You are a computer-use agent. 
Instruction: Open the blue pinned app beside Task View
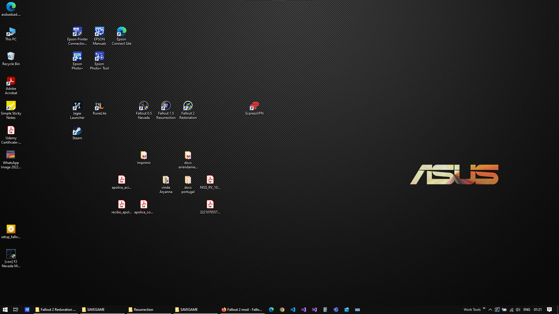tap(27, 310)
